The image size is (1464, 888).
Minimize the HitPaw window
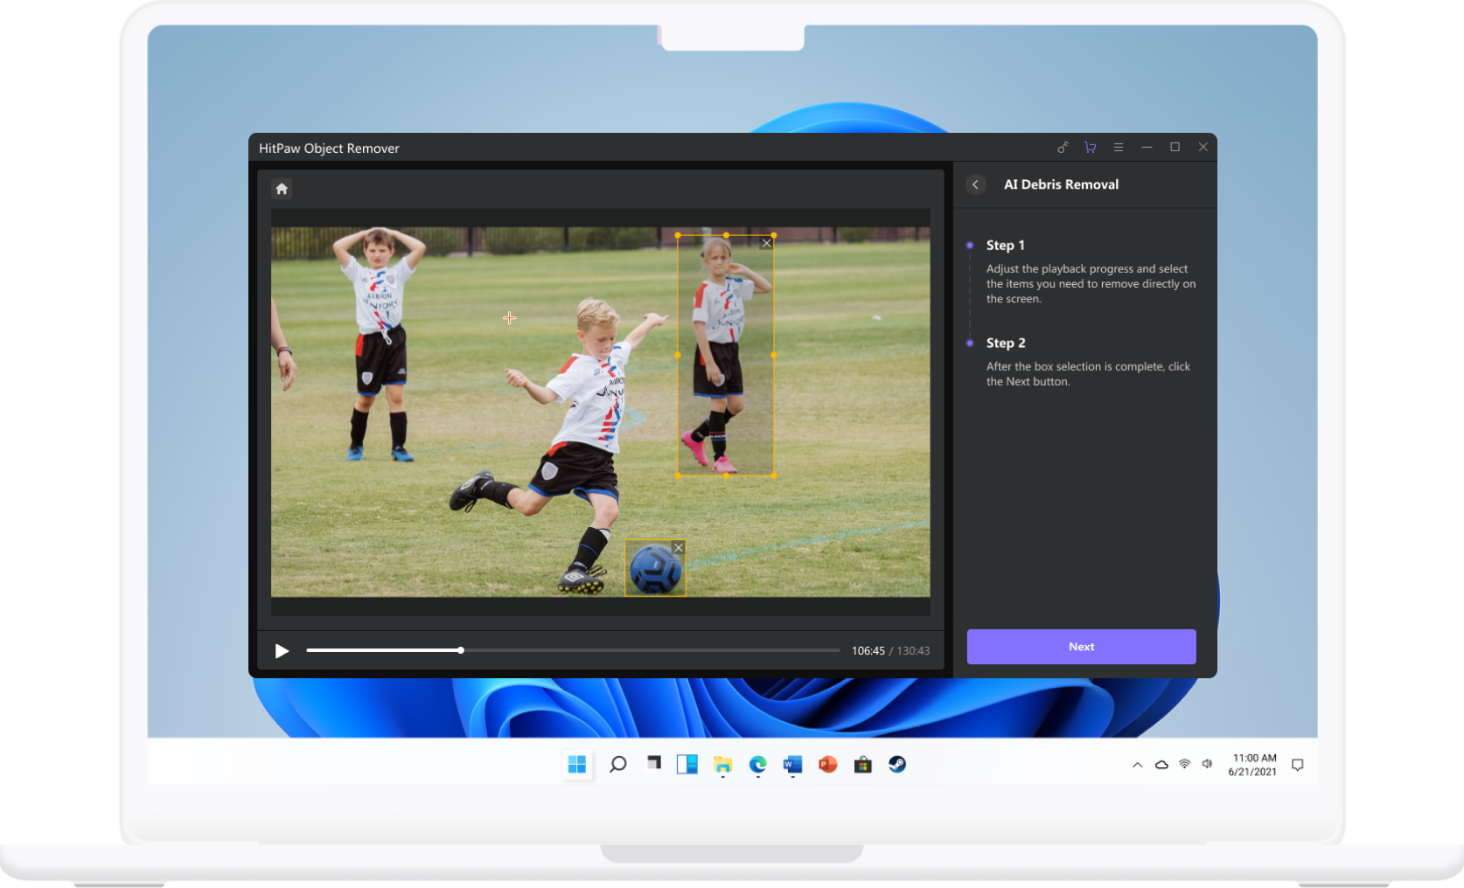(1147, 148)
